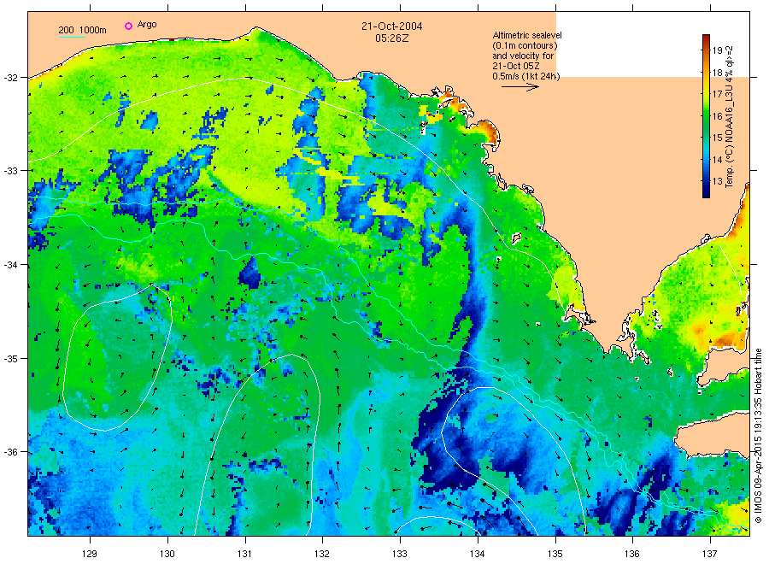Click the cyan bathymetry legend line
The height and width of the screenshot is (564, 769).
coord(72,38)
